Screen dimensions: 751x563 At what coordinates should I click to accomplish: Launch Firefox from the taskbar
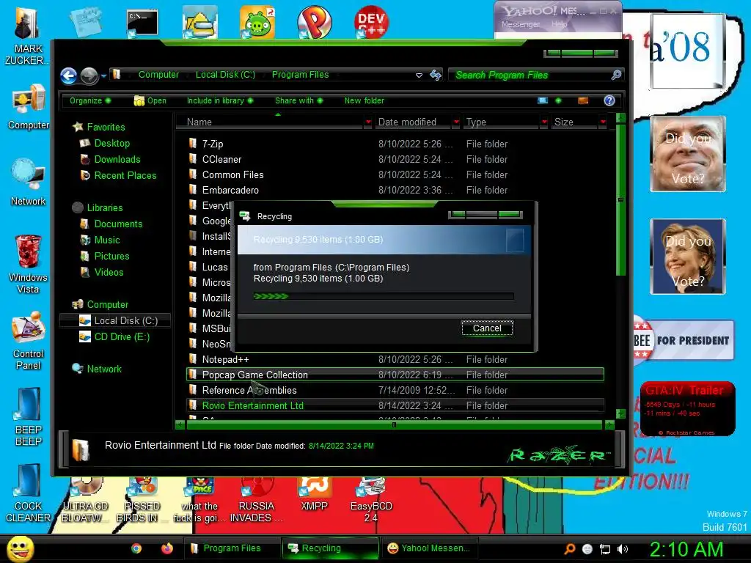tap(166, 548)
